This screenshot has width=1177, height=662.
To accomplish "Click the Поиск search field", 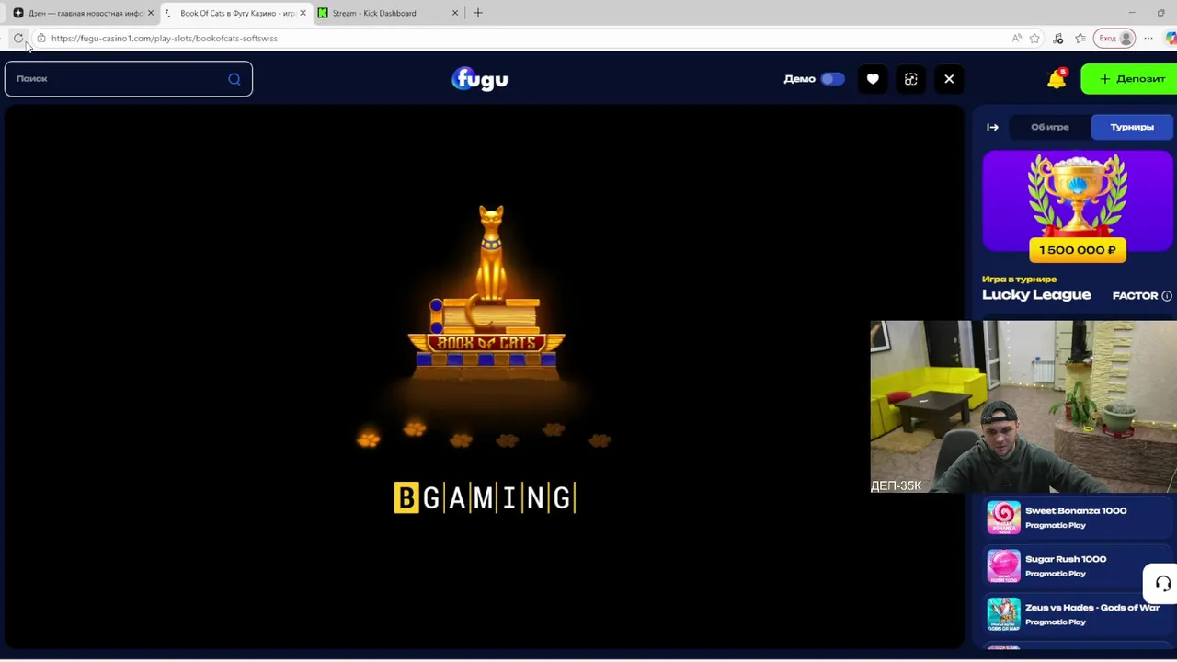I will (128, 78).
